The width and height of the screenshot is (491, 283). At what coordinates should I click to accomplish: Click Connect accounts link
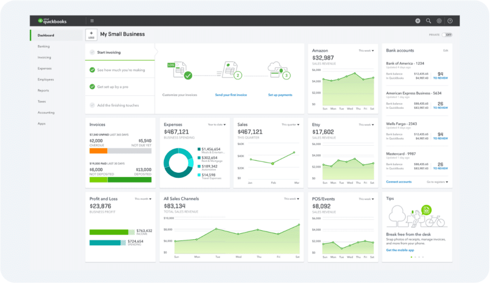tap(398, 181)
